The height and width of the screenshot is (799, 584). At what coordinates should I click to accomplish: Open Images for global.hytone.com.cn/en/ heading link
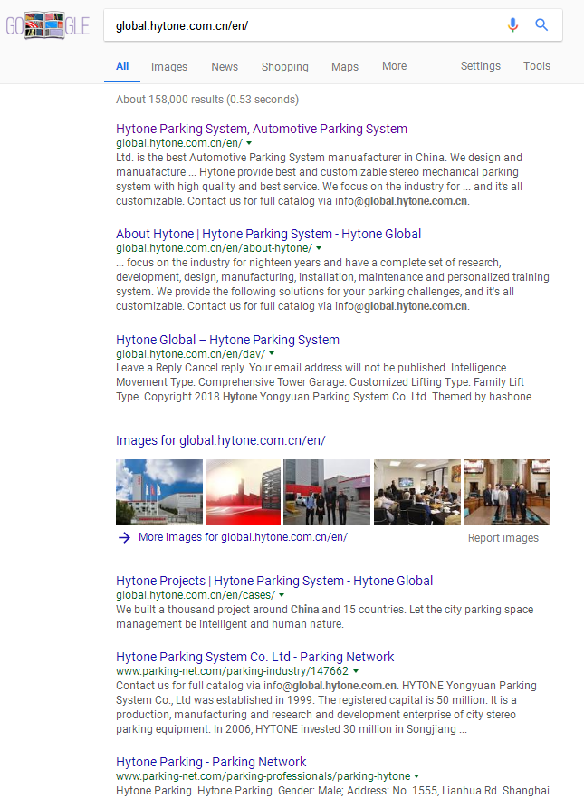(220, 441)
